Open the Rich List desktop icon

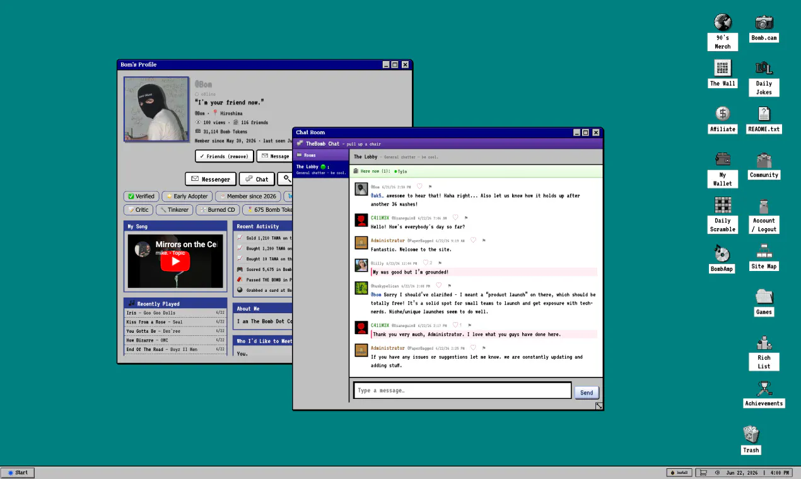764,352
